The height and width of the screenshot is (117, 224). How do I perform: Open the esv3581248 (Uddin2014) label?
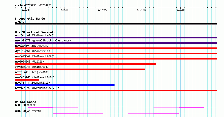pos(32,67)
